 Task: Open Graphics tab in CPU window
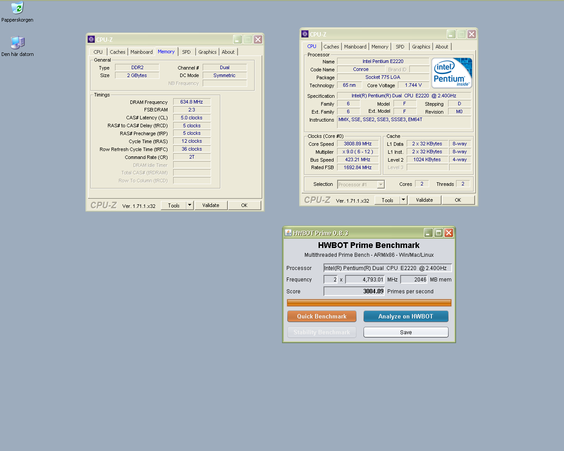pyautogui.click(x=421, y=47)
